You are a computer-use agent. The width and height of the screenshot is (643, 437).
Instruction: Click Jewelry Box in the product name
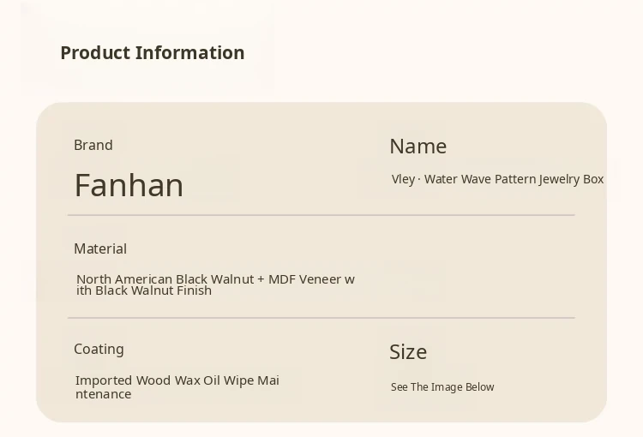pyautogui.click(x=571, y=179)
